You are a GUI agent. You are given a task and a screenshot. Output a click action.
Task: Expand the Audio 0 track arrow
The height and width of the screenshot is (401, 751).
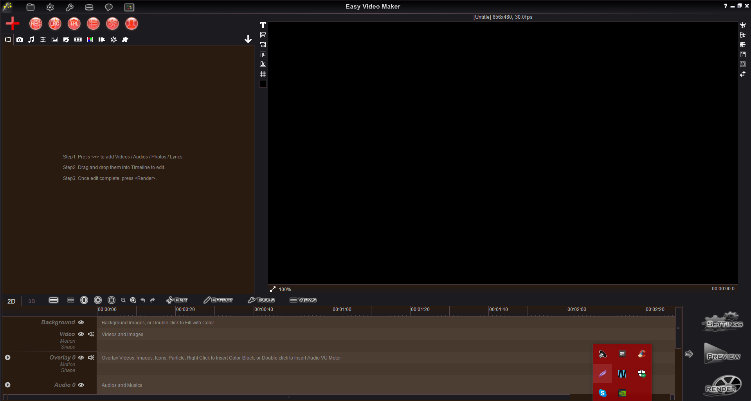(7, 385)
